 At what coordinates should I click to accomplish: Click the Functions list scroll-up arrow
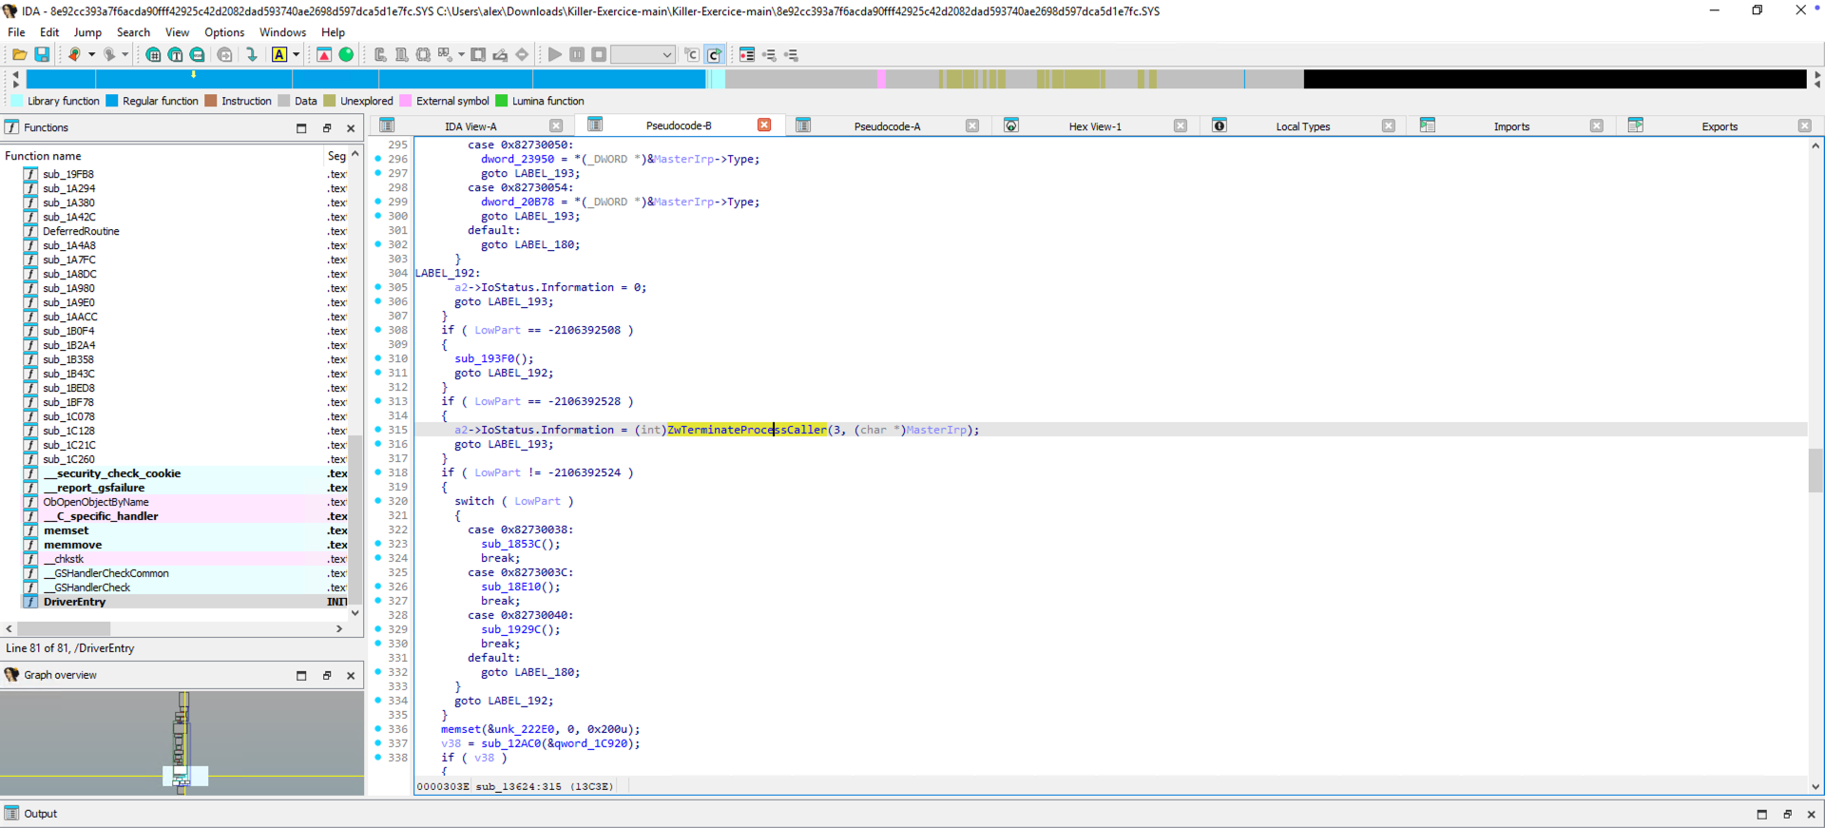(355, 155)
